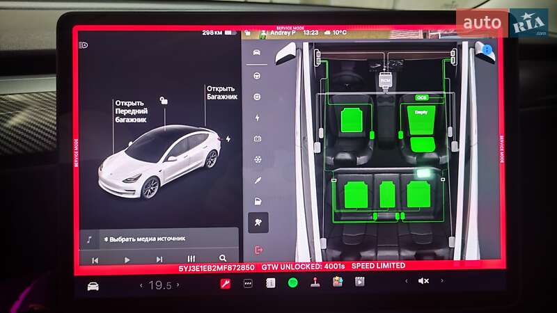Click the OCS module label

[422, 97]
